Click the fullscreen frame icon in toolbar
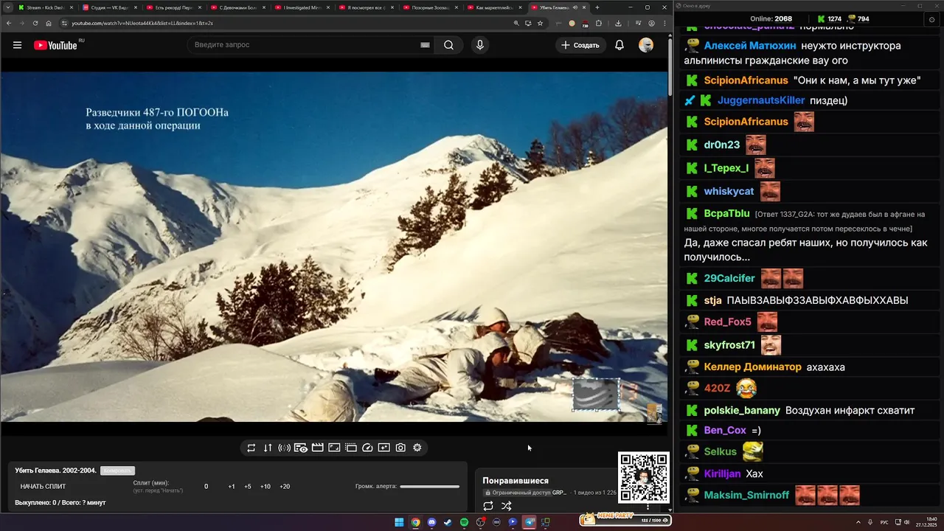This screenshot has width=944, height=531. click(334, 448)
